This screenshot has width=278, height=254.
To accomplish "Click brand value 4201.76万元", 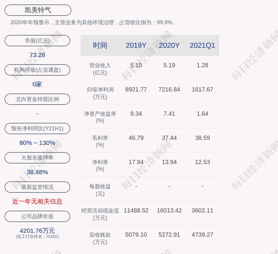I will (37, 231).
